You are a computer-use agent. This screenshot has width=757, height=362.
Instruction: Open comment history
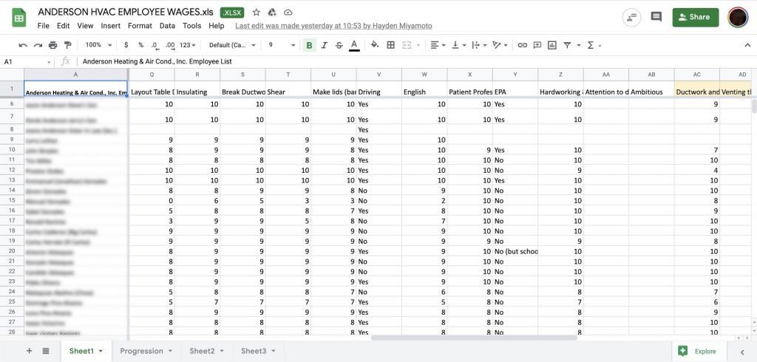tap(656, 17)
